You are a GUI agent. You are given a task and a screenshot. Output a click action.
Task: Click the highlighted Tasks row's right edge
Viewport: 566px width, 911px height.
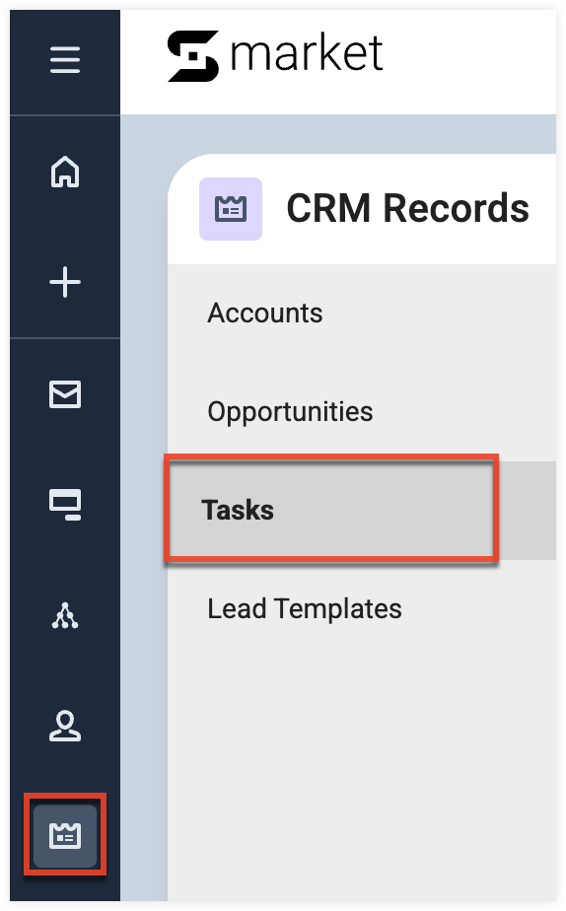tap(528, 511)
